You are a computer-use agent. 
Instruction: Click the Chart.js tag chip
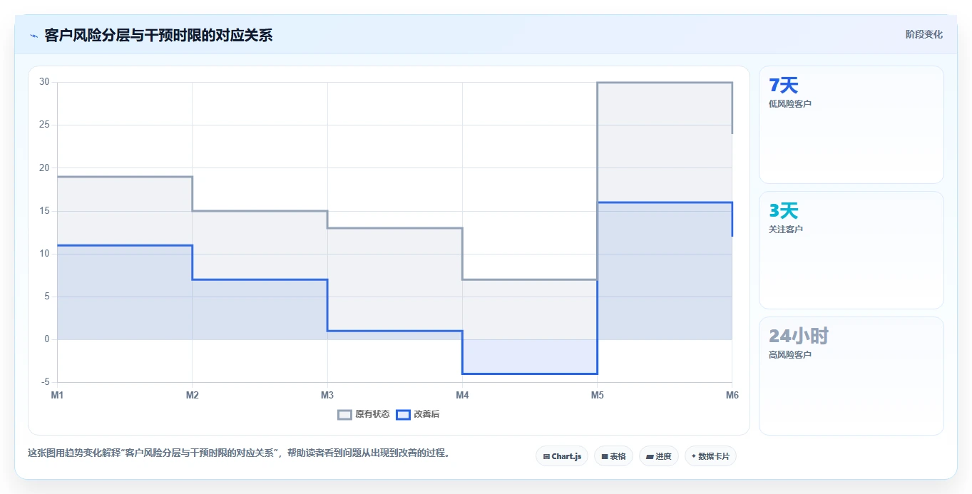(562, 456)
